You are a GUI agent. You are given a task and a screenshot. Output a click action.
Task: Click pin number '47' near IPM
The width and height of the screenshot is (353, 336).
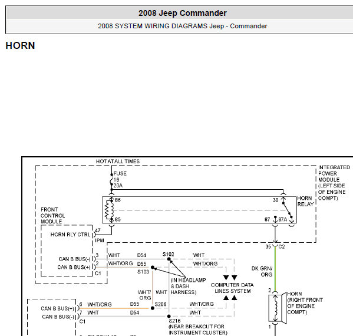point(97,230)
